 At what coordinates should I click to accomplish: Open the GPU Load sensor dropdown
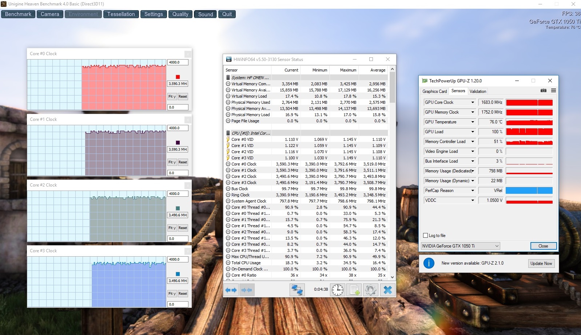(473, 132)
